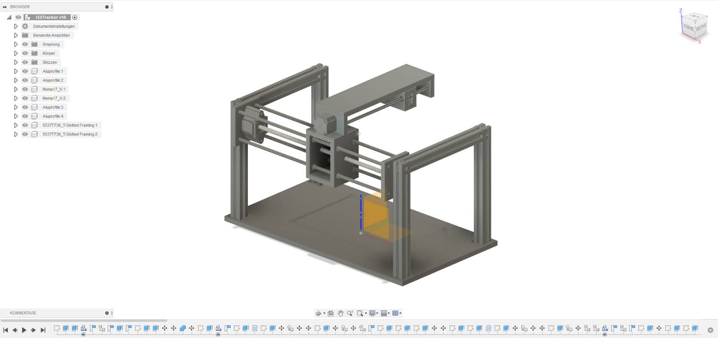Open the Grid and Snaps dropdown arrow

tap(389, 314)
